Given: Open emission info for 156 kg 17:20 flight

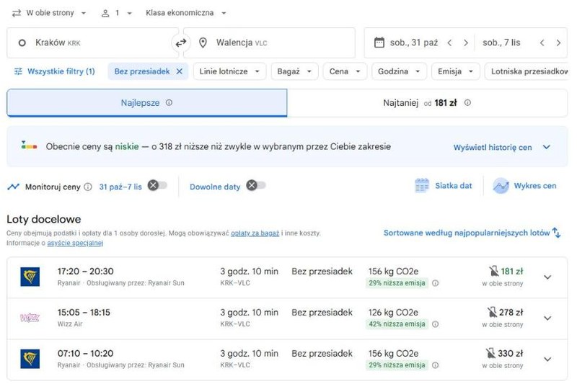Looking at the screenshot, I should tap(436, 283).
